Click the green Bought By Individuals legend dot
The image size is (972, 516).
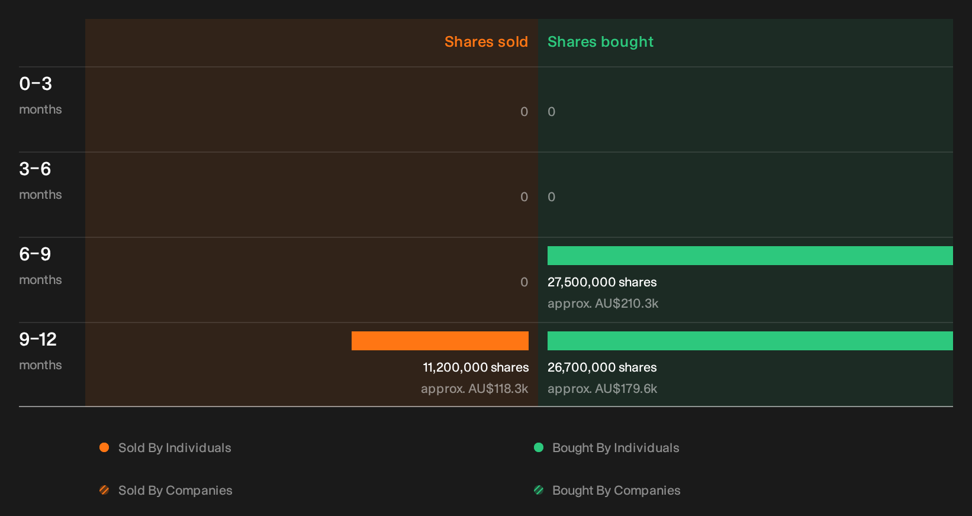click(539, 447)
